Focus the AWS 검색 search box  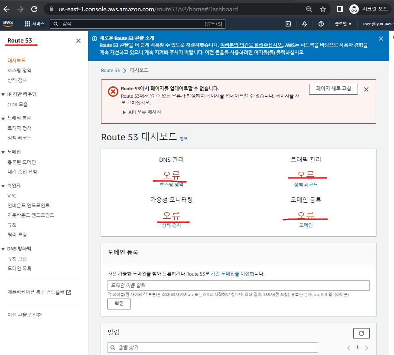(137, 24)
